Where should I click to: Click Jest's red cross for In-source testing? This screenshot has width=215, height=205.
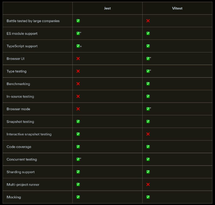pos(78,96)
